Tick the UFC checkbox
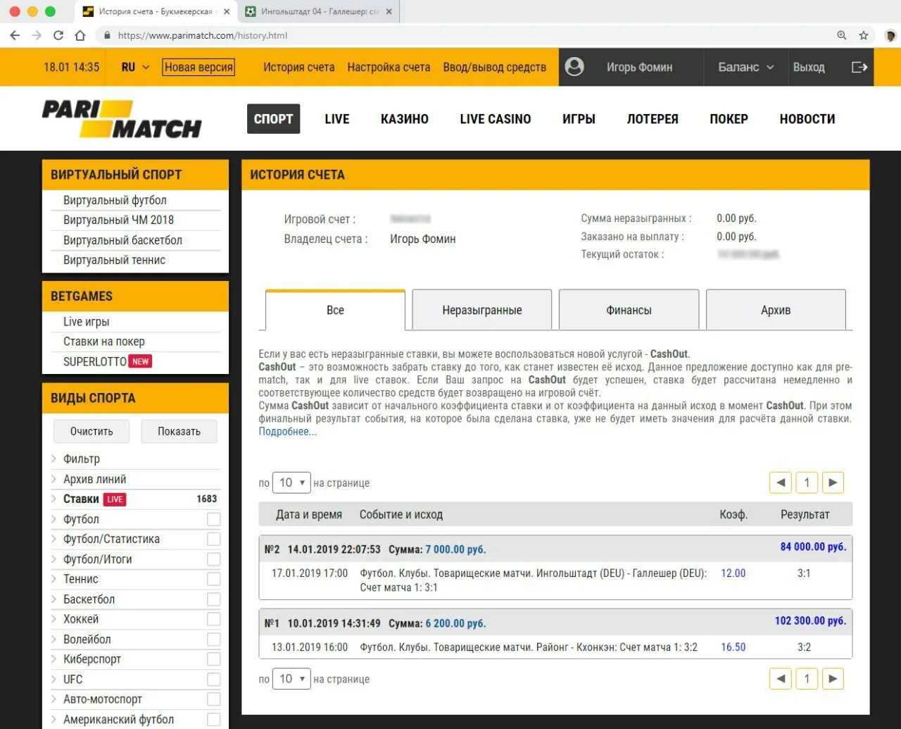 [214, 680]
